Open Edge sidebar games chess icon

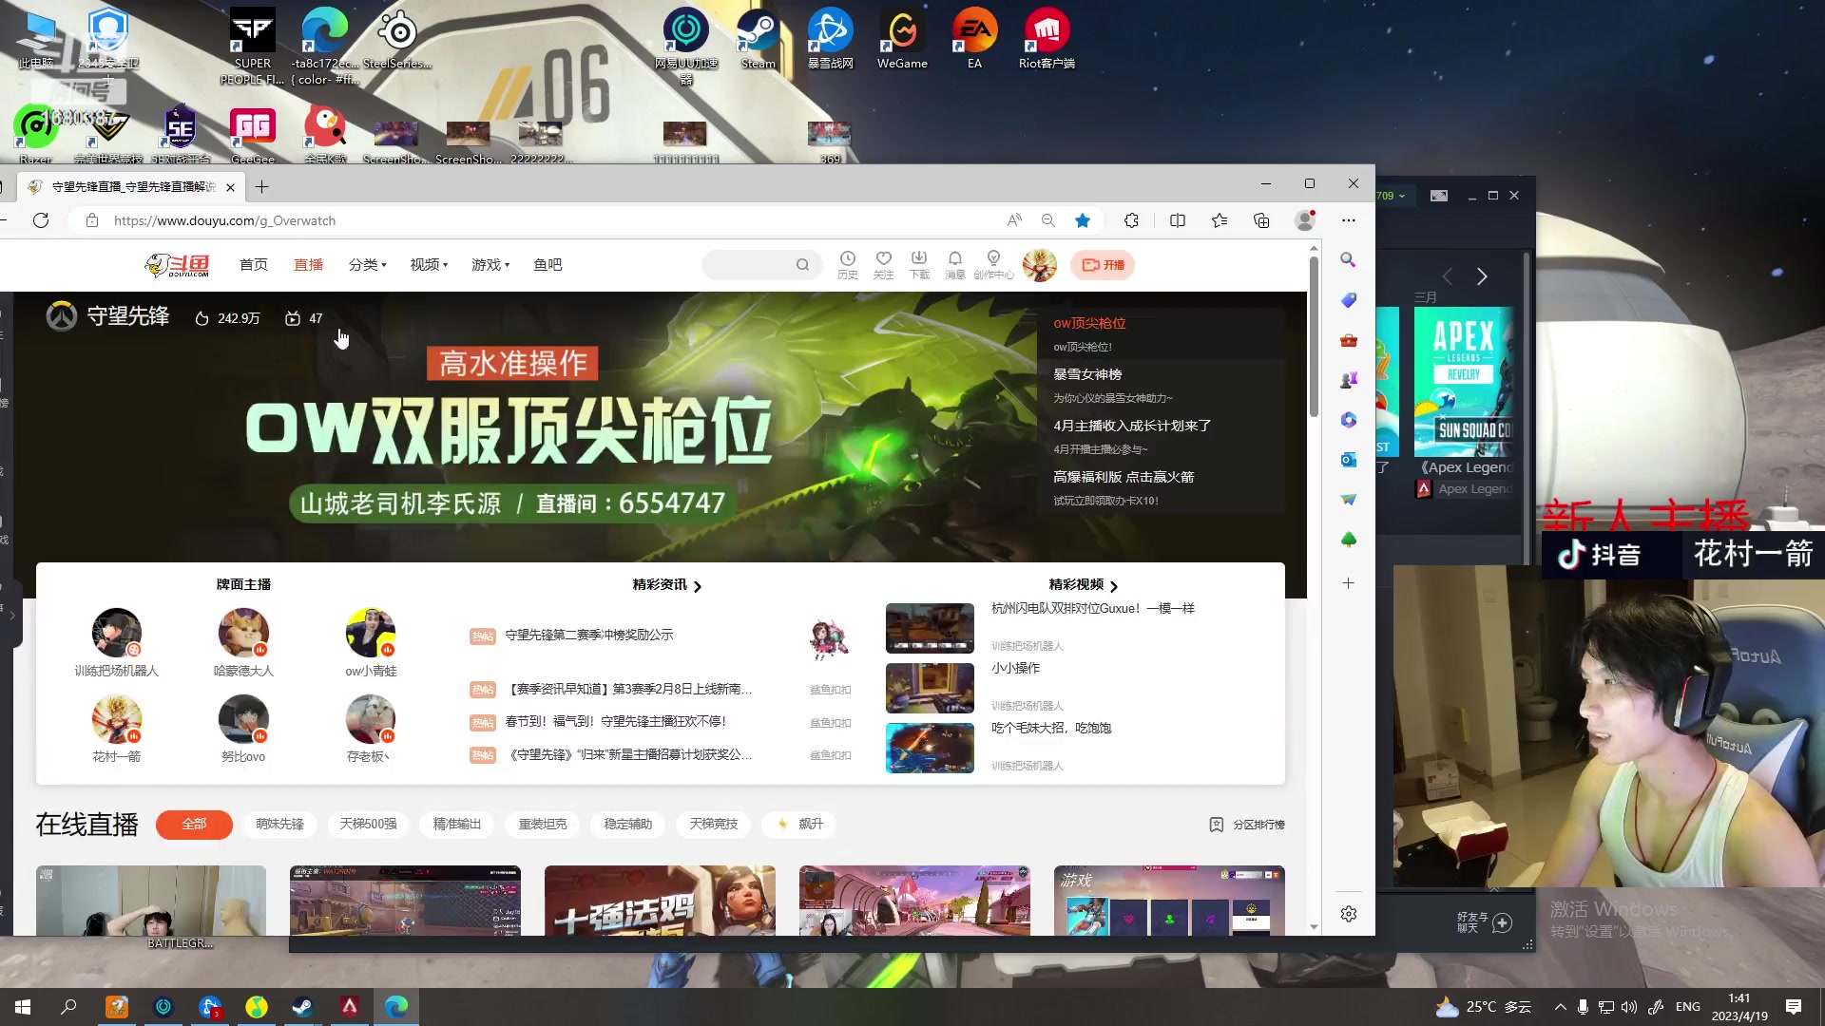click(1348, 380)
